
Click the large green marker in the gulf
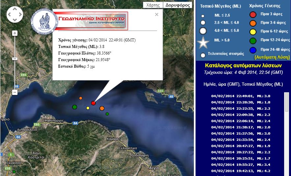pyautogui.click(x=75, y=107)
